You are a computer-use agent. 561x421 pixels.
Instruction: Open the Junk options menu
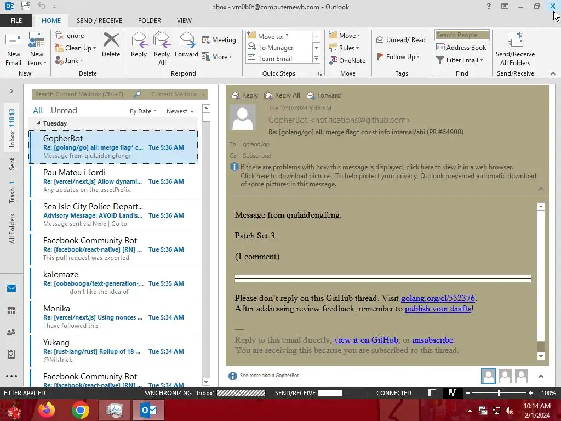coord(69,60)
